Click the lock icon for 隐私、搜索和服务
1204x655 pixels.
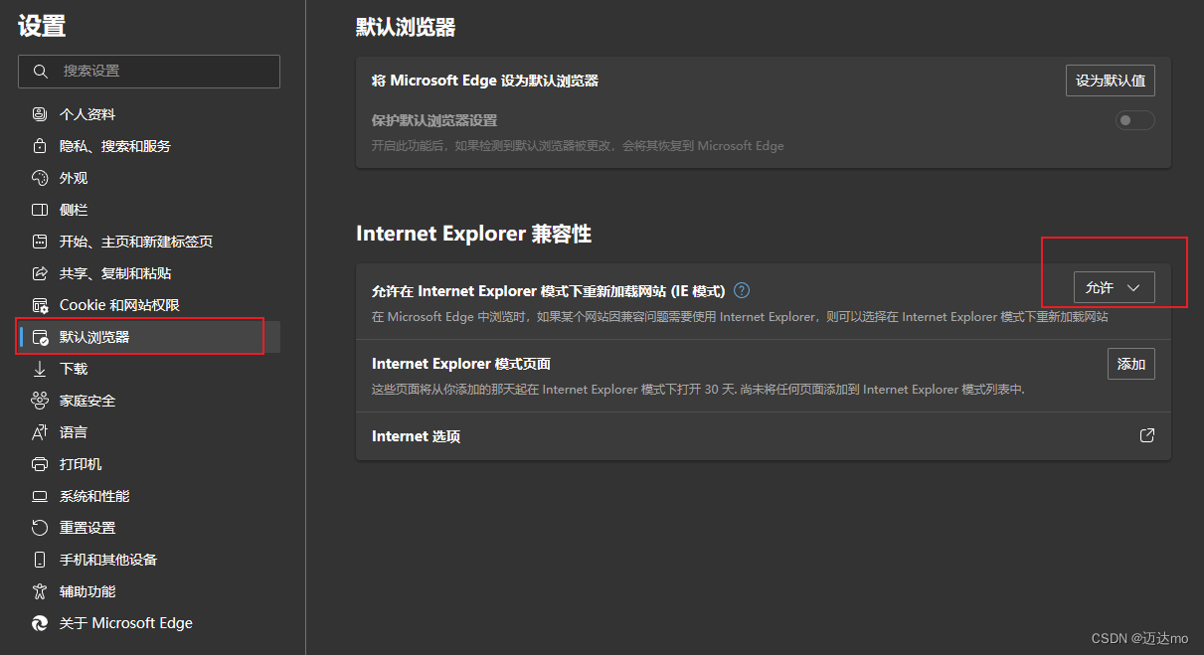tap(40, 146)
